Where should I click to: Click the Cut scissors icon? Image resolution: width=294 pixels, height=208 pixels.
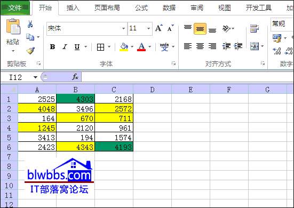tap(30, 24)
